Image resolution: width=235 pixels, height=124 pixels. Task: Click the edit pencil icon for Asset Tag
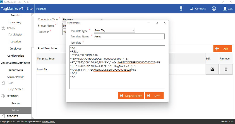pyautogui.click(x=212, y=69)
